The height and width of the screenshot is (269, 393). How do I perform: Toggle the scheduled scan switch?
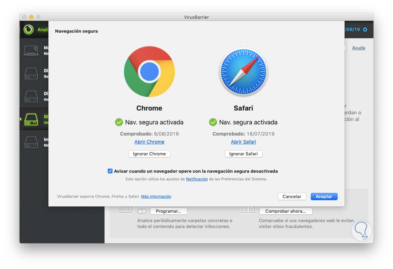tap(142, 211)
